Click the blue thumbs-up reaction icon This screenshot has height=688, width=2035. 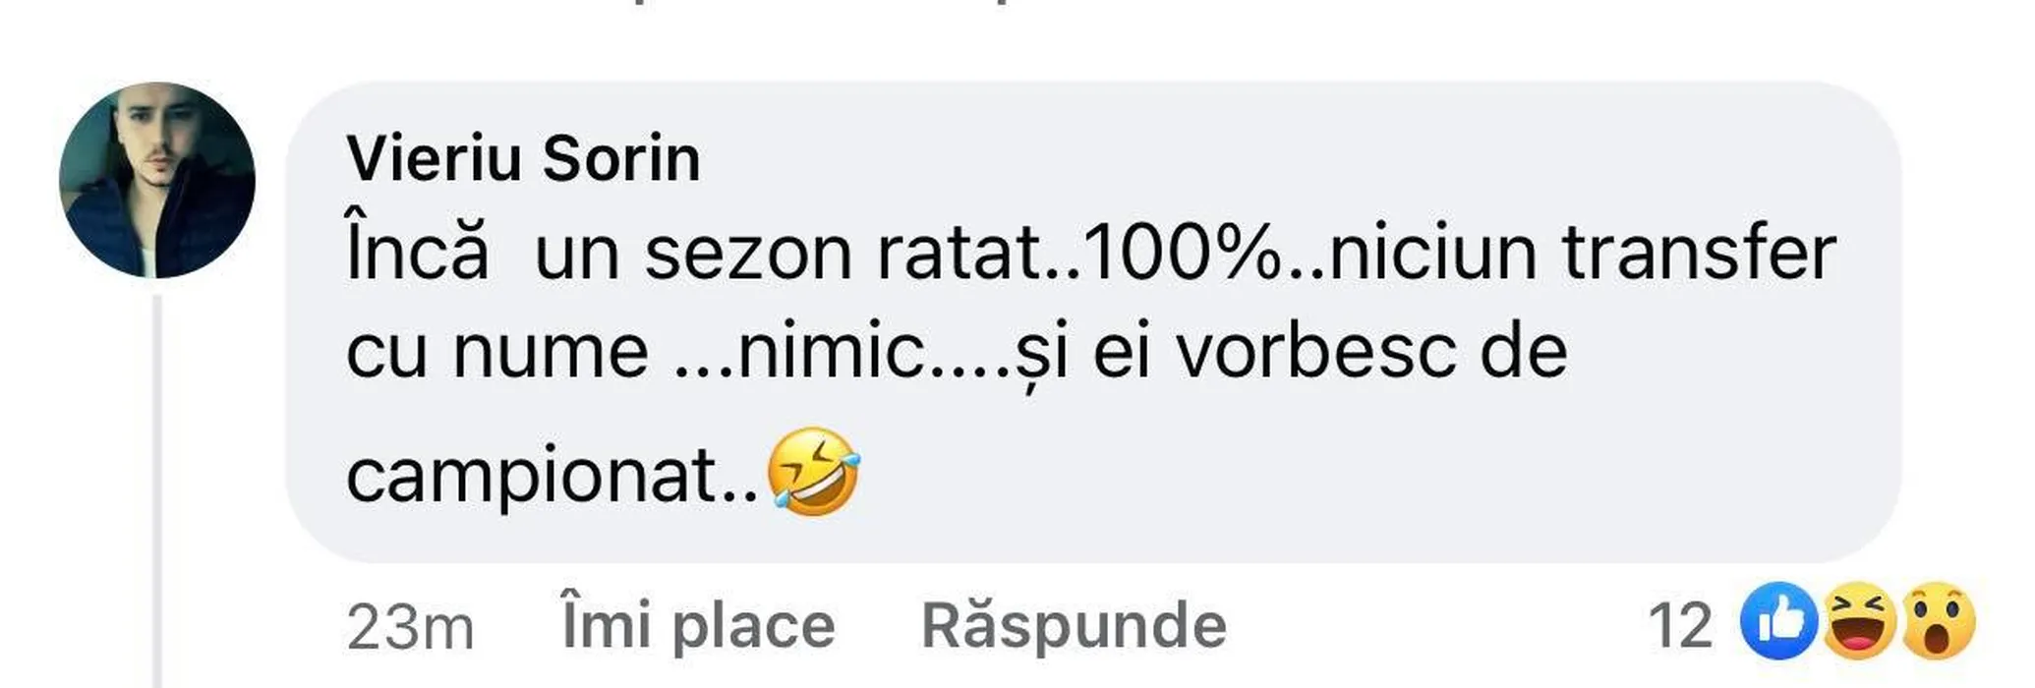coord(1778,621)
